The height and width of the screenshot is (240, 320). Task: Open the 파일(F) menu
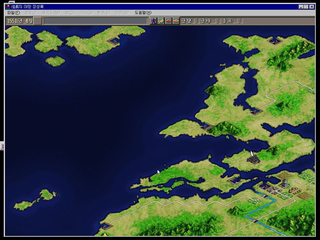click(x=13, y=12)
